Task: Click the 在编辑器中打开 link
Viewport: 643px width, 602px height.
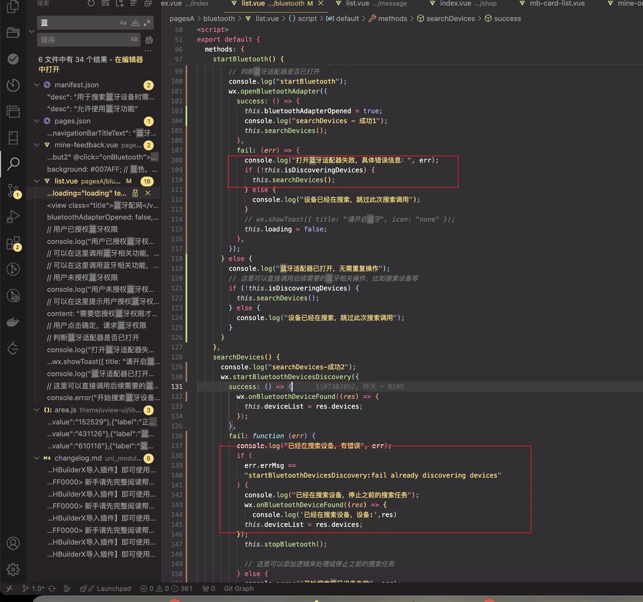Action: (x=128, y=60)
